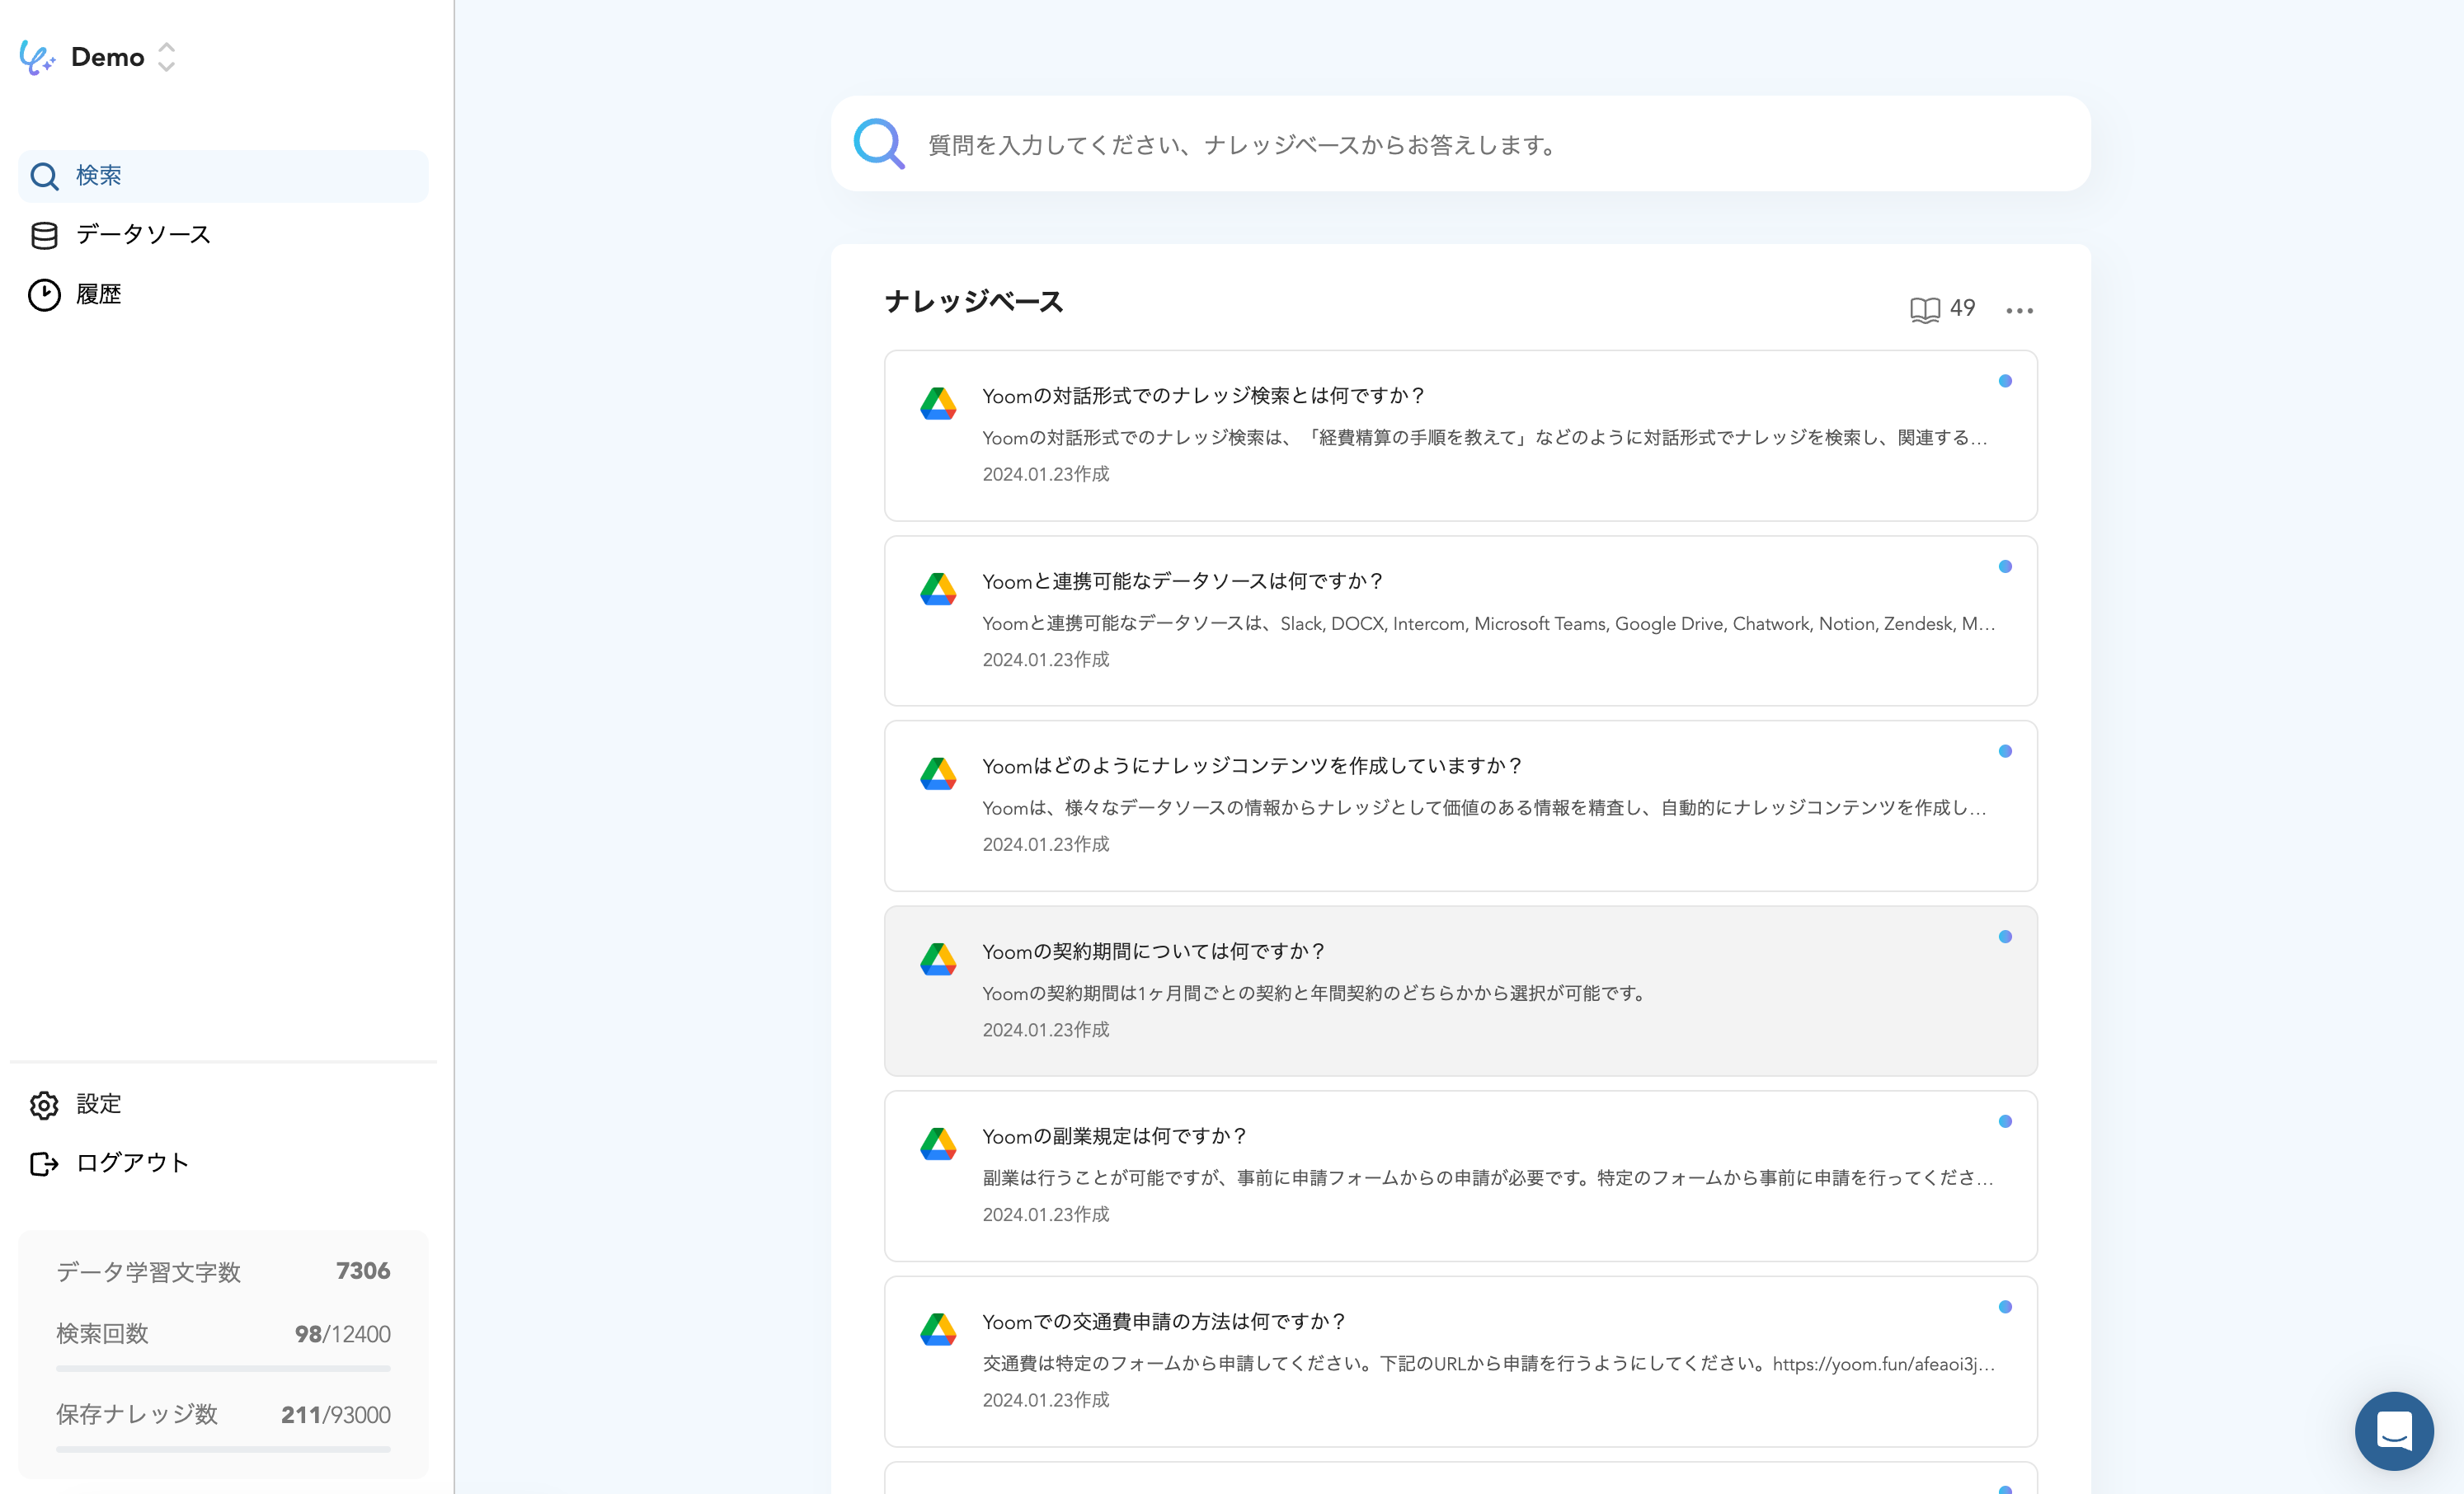Screen dimensions: 2464x1494
Task: Click Google Drive icon on 契約期間 card
Action: coord(938,959)
